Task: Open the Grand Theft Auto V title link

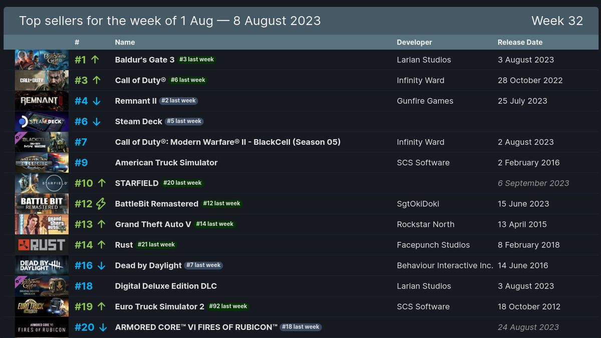Action: [153, 224]
